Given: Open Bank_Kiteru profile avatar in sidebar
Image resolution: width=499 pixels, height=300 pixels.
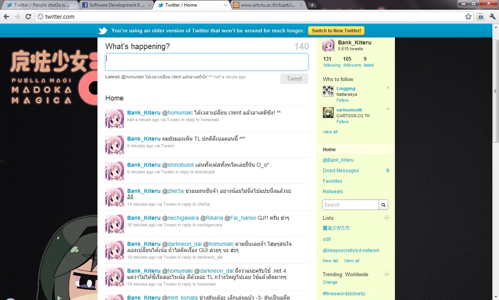Looking at the screenshot, I should point(328,46).
